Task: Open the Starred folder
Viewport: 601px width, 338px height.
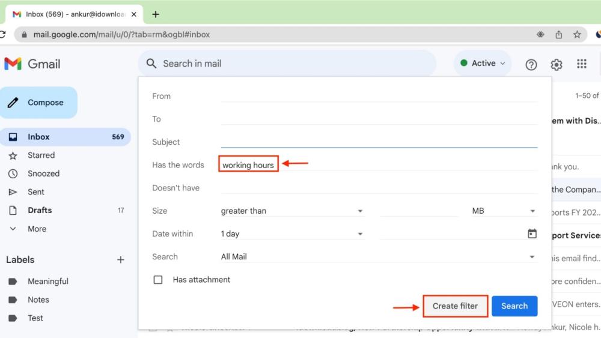Action: pyautogui.click(x=41, y=155)
